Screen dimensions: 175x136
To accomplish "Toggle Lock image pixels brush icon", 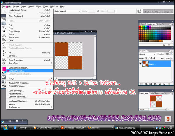I will pos(148,58).
